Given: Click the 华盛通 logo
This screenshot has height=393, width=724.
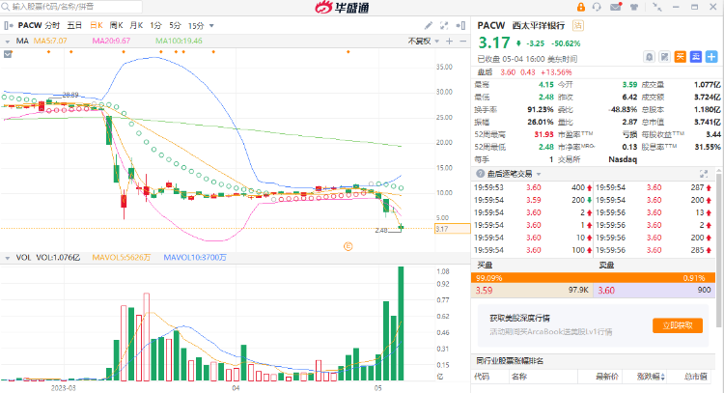Looking at the screenshot, I should tap(342, 7).
